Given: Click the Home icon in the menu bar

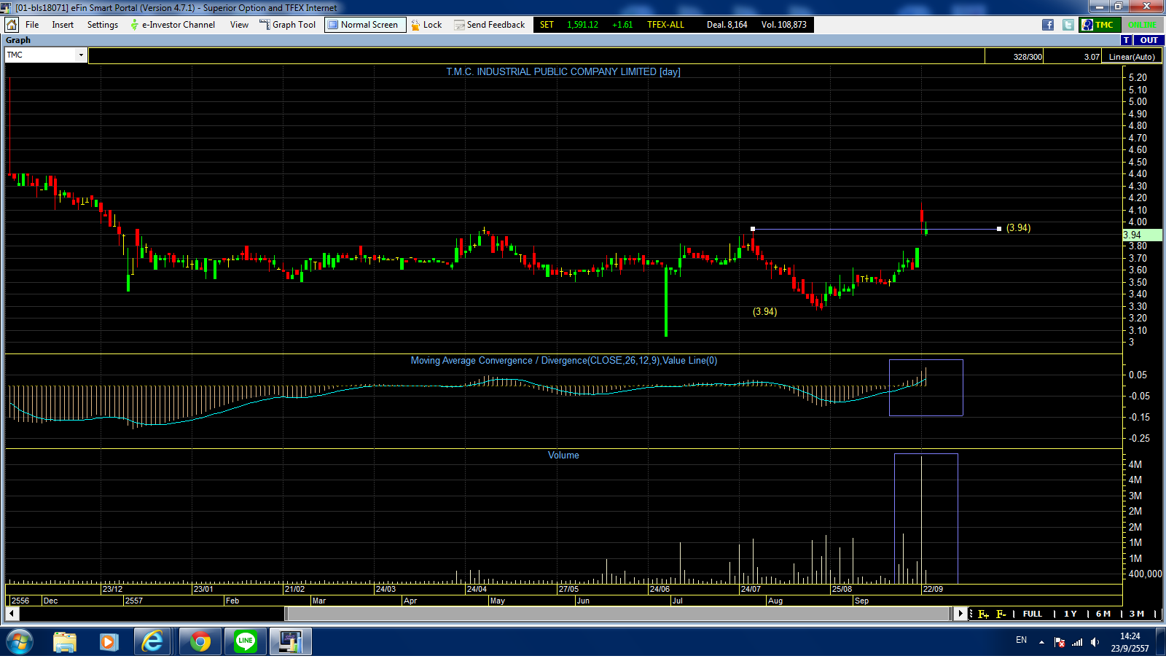Looking at the screenshot, I should tap(12, 25).
